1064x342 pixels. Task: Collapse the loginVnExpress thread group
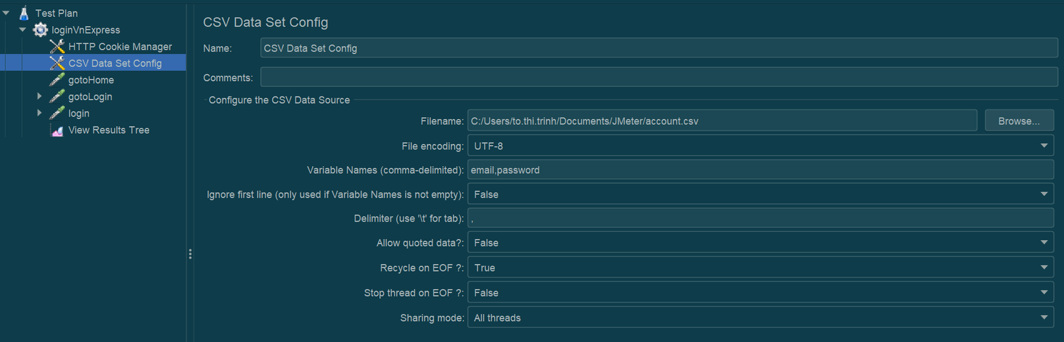pyautogui.click(x=23, y=30)
